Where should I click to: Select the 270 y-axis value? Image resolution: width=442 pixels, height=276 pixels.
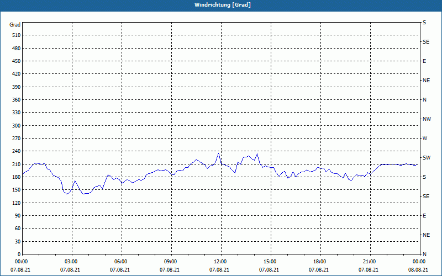coord(17,139)
